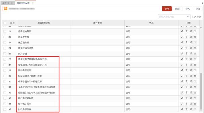Open the grid config icon for row 21
The height and width of the screenshot is (113, 204).
pos(191,31)
